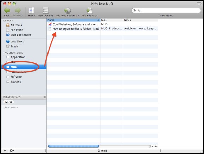This screenshot has height=154, width=204.
Task: Click the Cool Websites bookmark favicon
Action: pyautogui.click(x=50, y=24)
